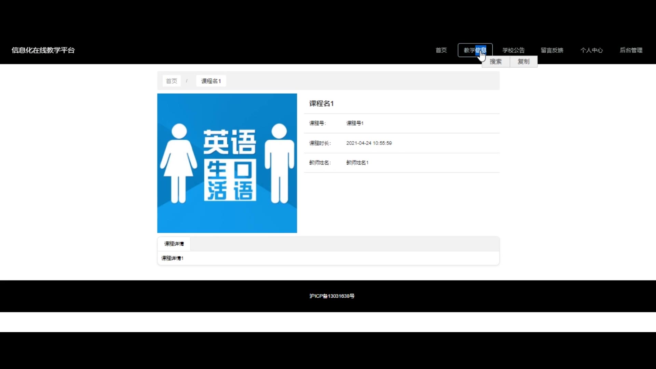This screenshot has height=369, width=656.
Task: Click the 课程详情1 description text
Action: [172, 258]
